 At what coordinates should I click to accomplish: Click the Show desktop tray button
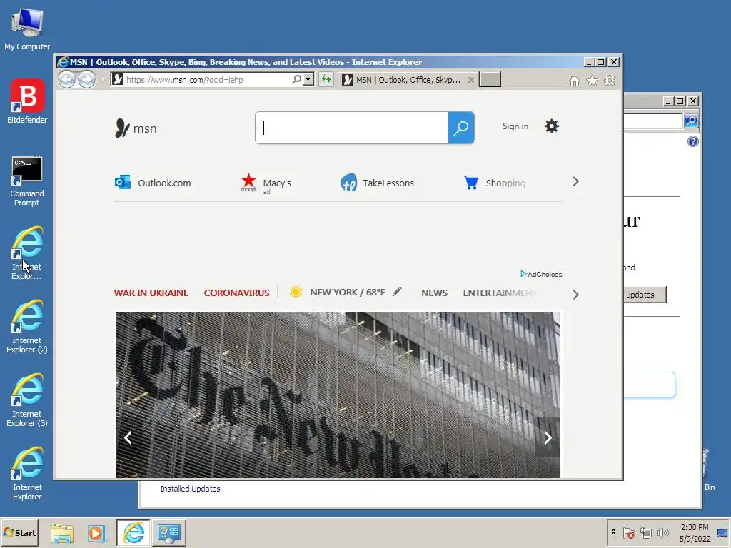[x=722, y=532]
